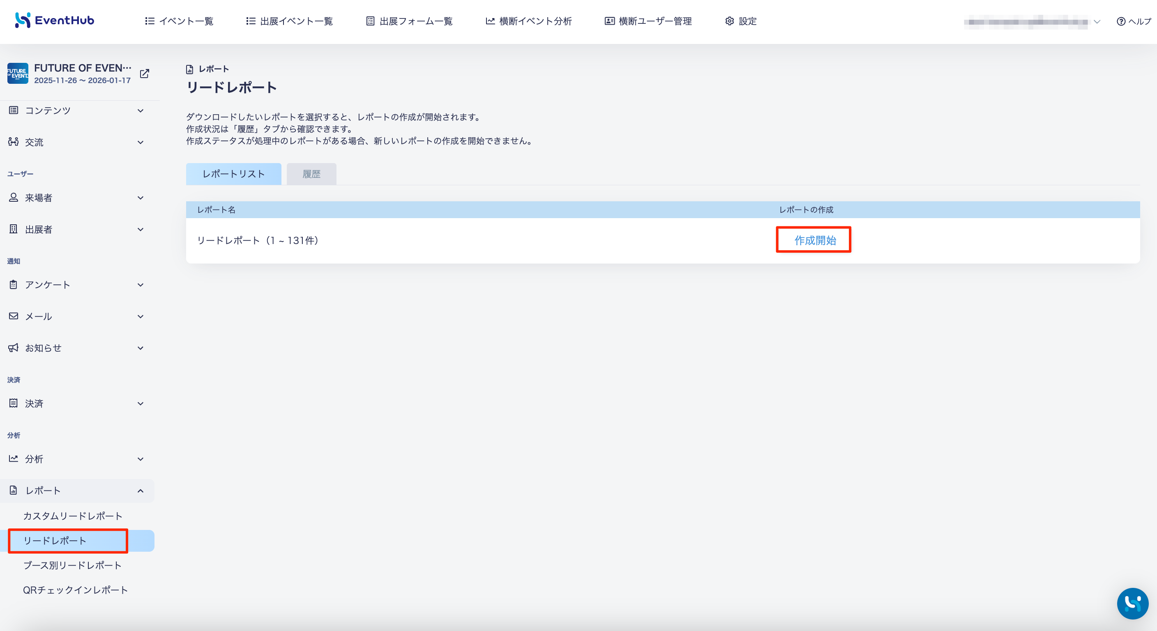Click the list icon beside イベント一覧
The height and width of the screenshot is (631, 1157).
[x=150, y=21]
